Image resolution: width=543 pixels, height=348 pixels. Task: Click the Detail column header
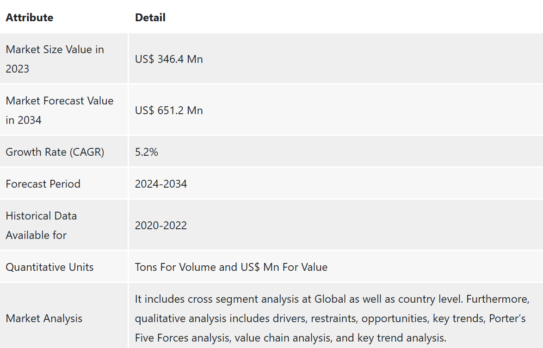150,18
